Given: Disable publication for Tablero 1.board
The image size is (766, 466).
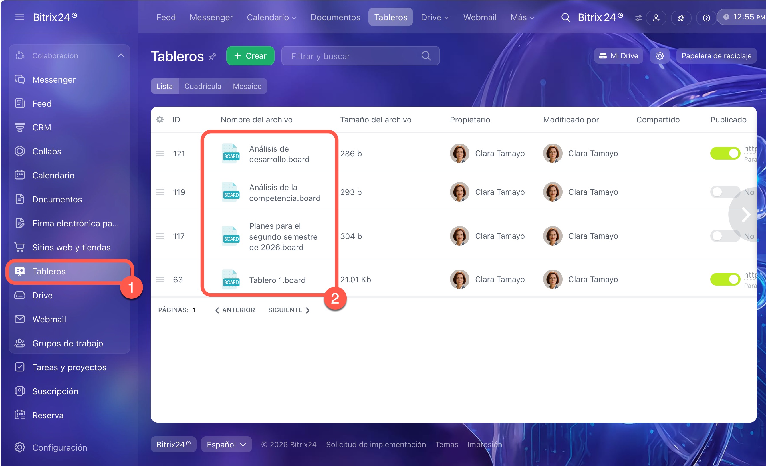Looking at the screenshot, I should pyautogui.click(x=725, y=279).
